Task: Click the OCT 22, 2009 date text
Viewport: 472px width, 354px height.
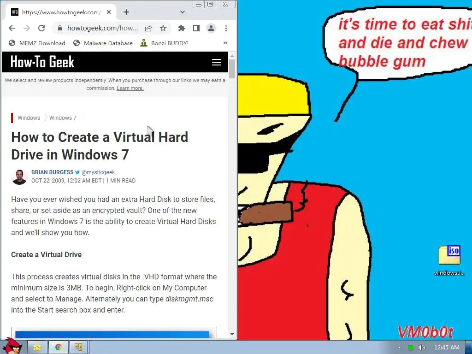Action: tap(66, 181)
